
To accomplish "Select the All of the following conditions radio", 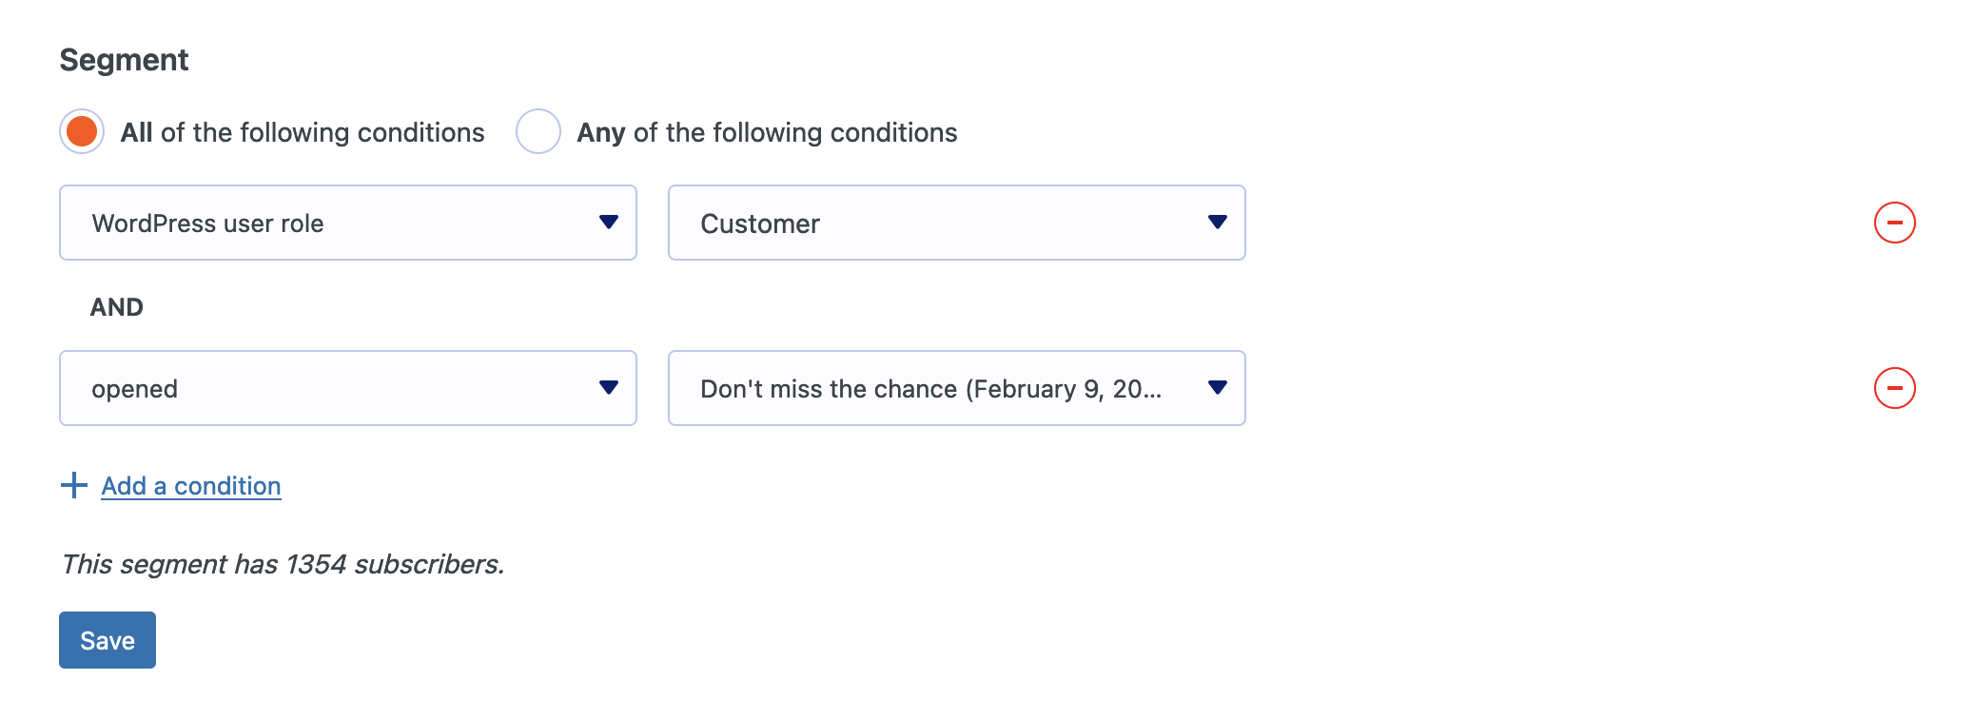I will 82,131.
